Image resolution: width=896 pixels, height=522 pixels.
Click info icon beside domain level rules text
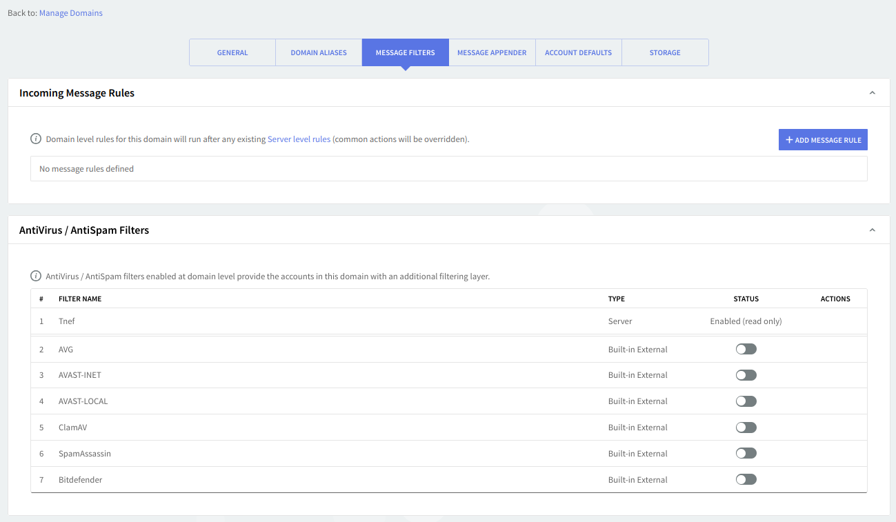pyautogui.click(x=36, y=139)
